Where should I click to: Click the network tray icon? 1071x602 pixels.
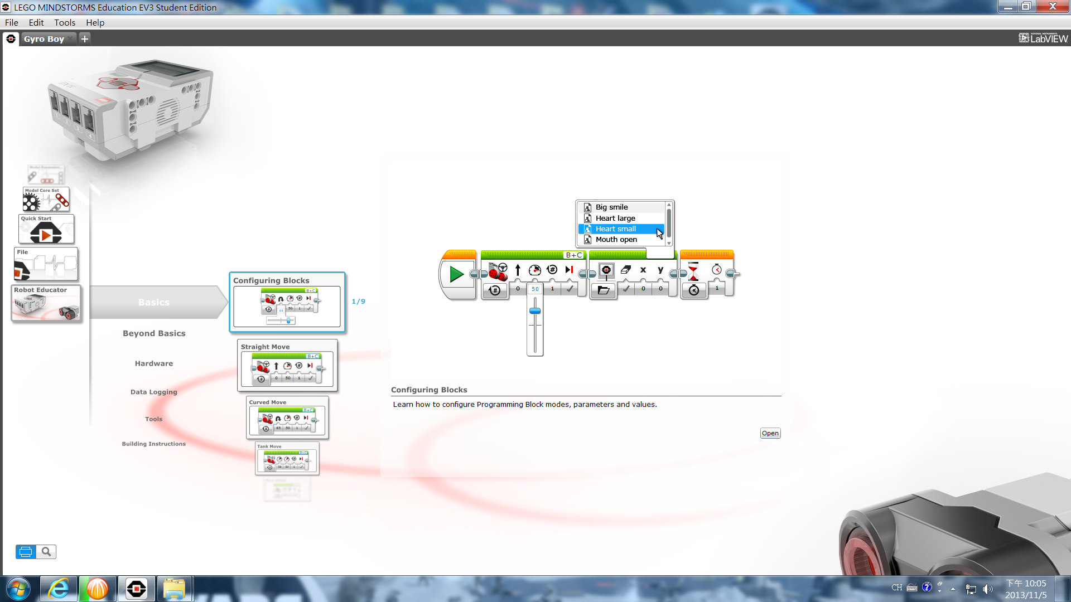pyautogui.click(x=971, y=589)
